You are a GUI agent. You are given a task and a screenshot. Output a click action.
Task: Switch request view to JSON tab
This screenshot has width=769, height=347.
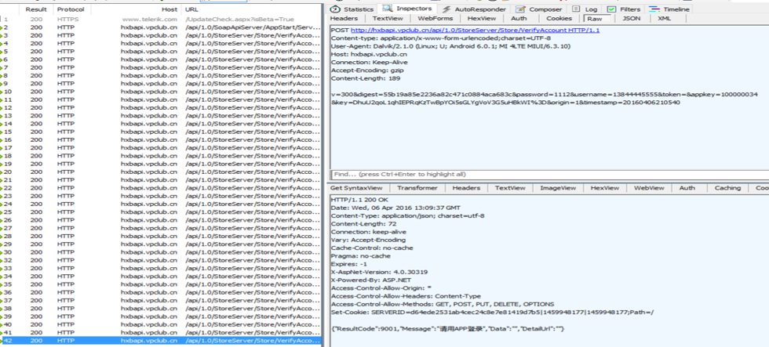tap(631, 19)
